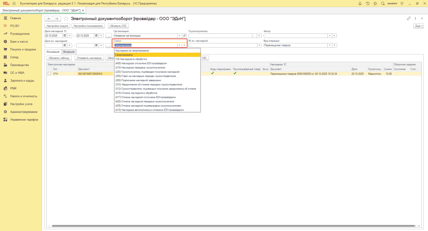
Task: Open the global search magnifier icon
Action: click(382, 3)
